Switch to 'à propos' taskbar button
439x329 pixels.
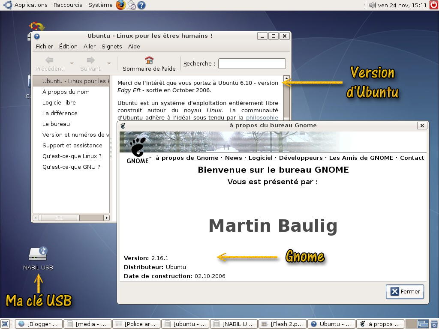[380, 324]
